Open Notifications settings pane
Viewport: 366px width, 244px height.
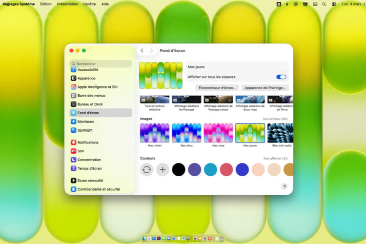click(x=87, y=142)
